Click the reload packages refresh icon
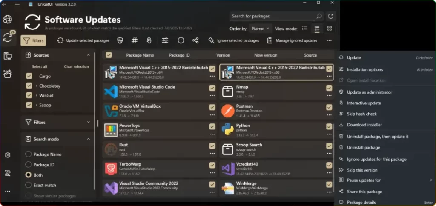Image resolution: width=436 pixels, height=206 pixels. pos(330,16)
